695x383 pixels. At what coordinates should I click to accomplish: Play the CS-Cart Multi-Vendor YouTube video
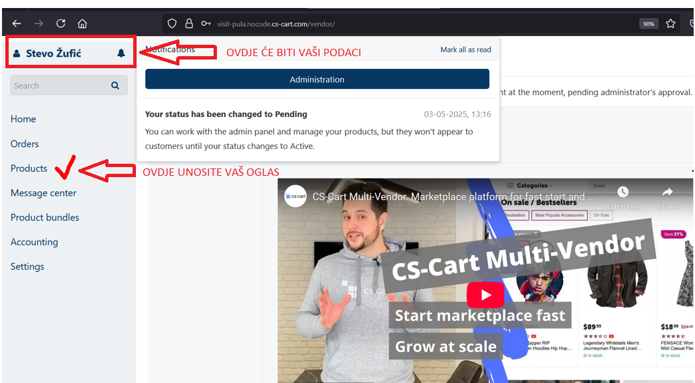[x=485, y=295]
